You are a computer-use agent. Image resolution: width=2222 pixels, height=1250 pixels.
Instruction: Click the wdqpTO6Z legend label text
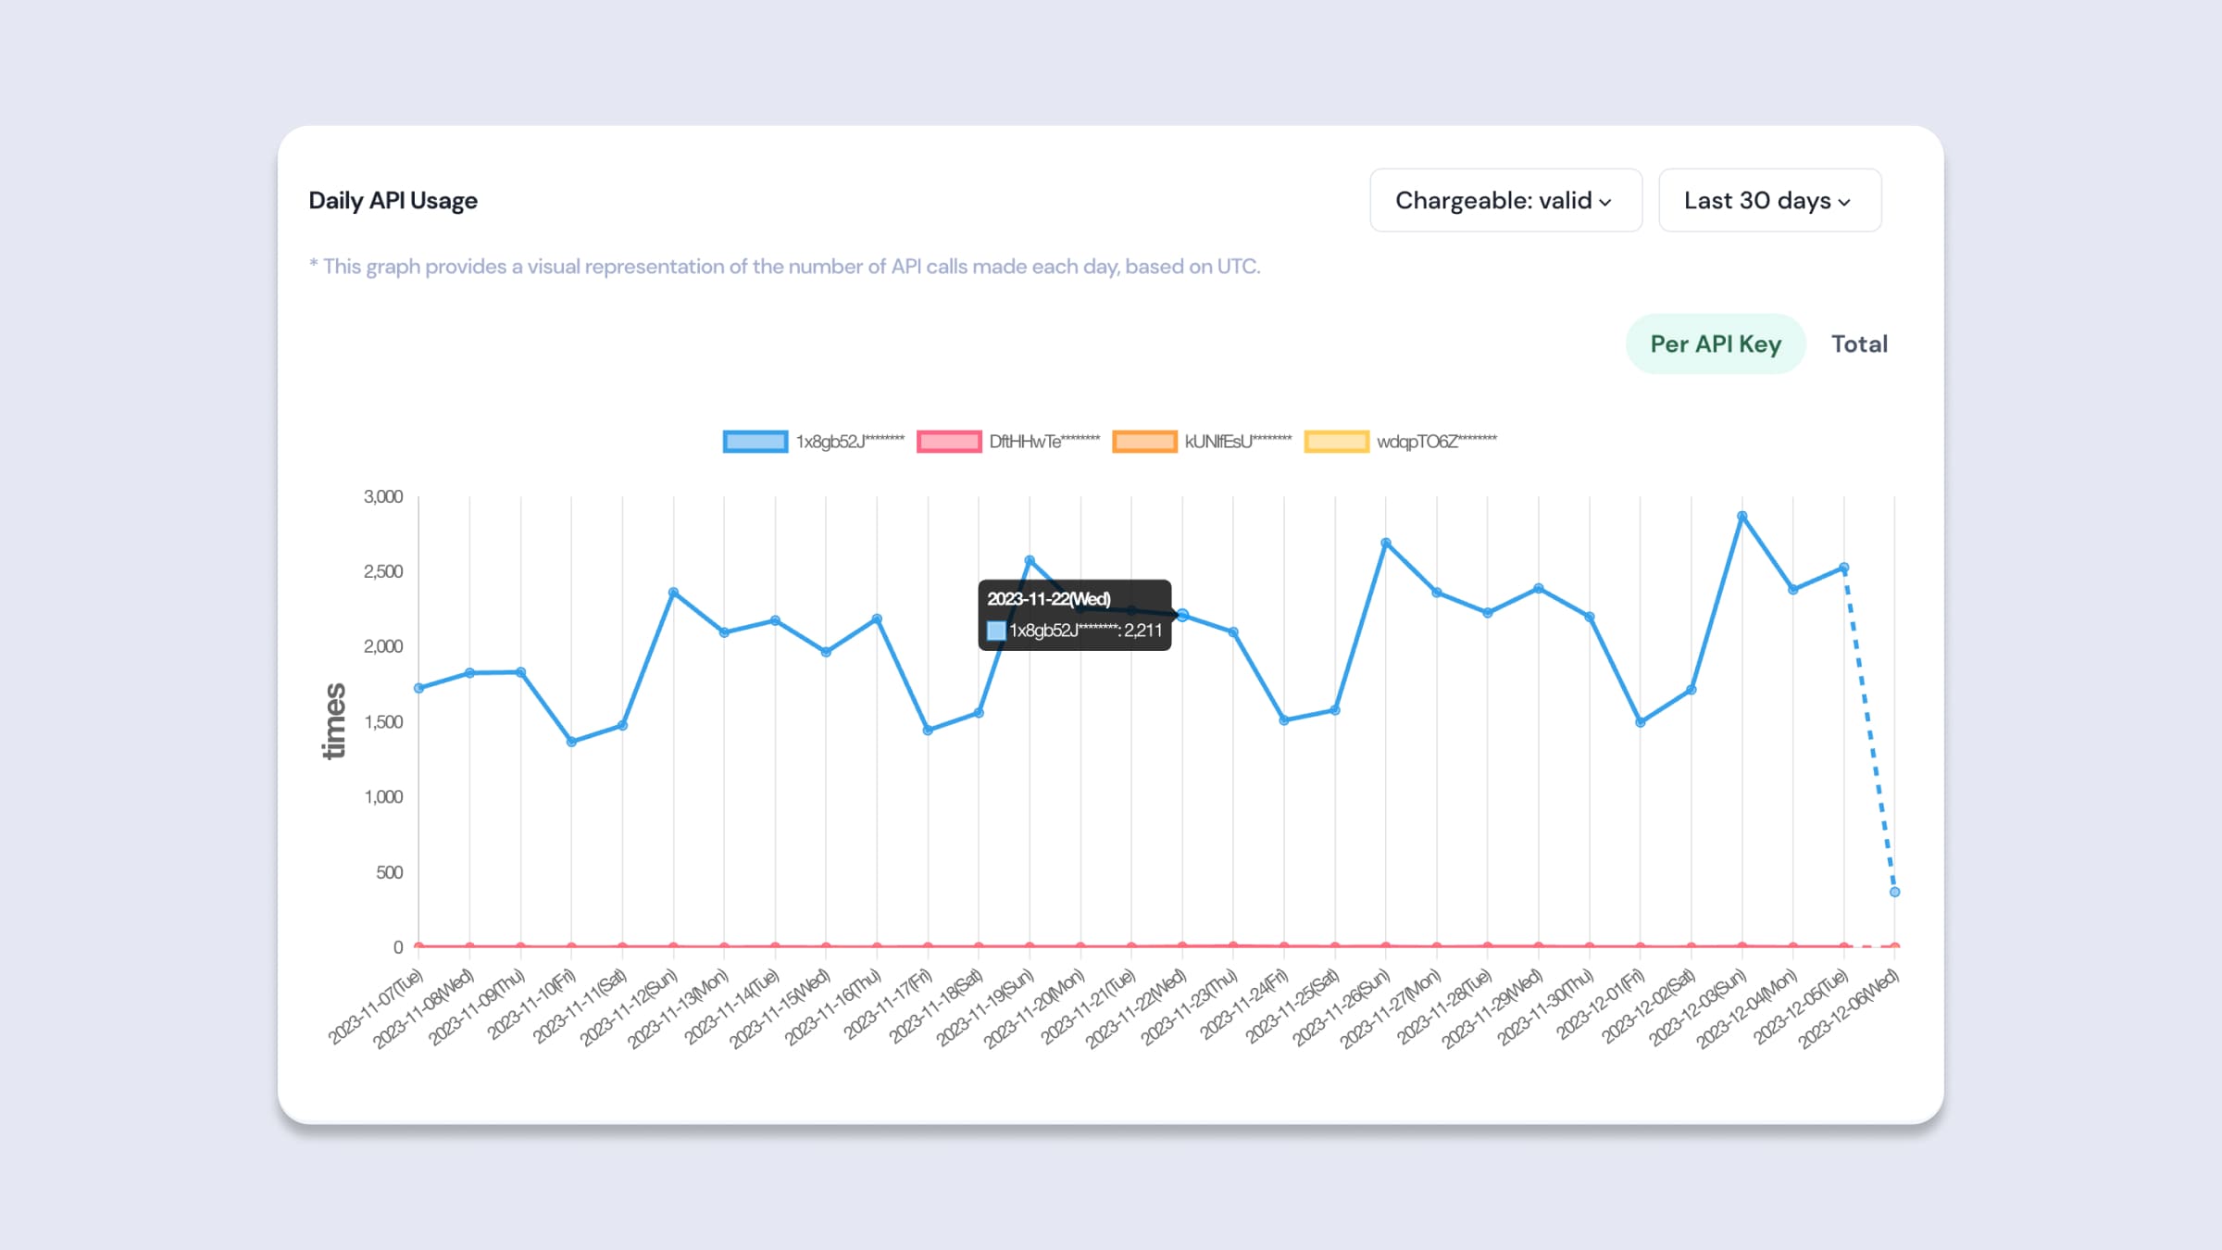pos(1436,442)
